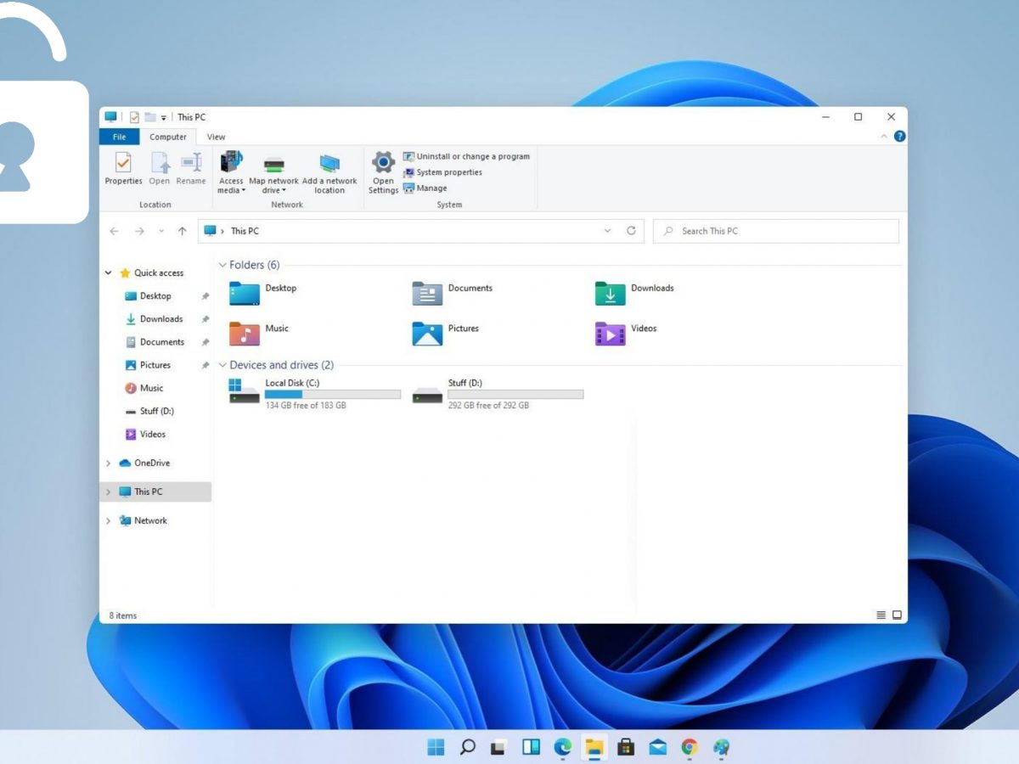Screen dimensions: 1019x764
Task: Open the recent locations dropdown arrow
Action: (x=161, y=231)
